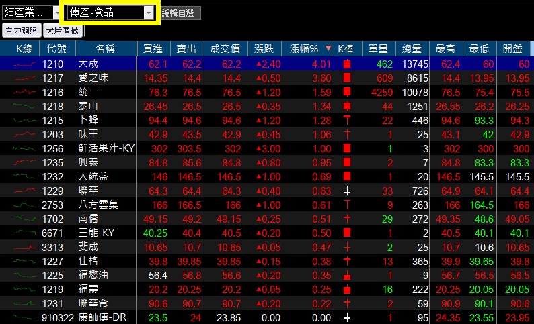Viewport: 534px width, 324px height.
Task: Select stock name 大成
Action: tap(88, 64)
